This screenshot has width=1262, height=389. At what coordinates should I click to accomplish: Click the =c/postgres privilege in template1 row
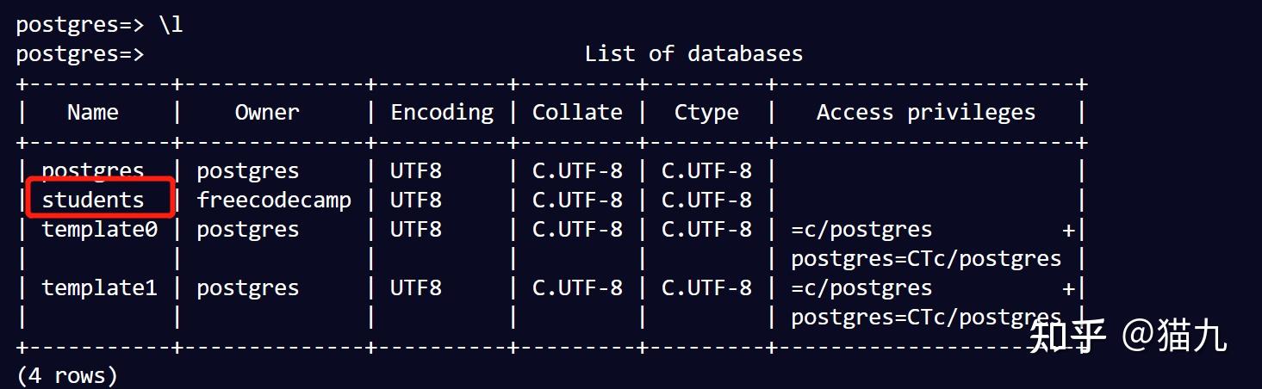[861, 288]
